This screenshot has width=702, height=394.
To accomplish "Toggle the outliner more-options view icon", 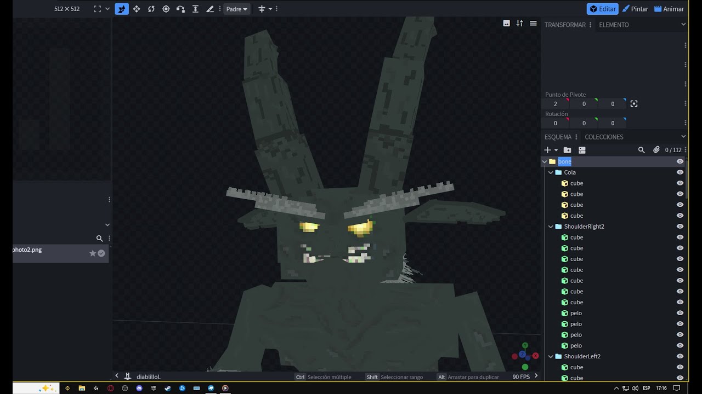I will (x=582, y=150).
